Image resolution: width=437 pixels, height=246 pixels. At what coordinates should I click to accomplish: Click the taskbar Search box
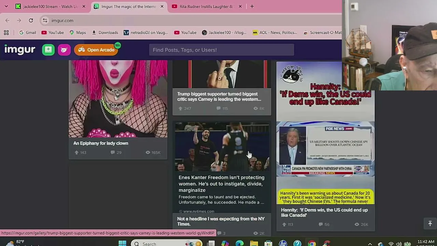point(167,243)
